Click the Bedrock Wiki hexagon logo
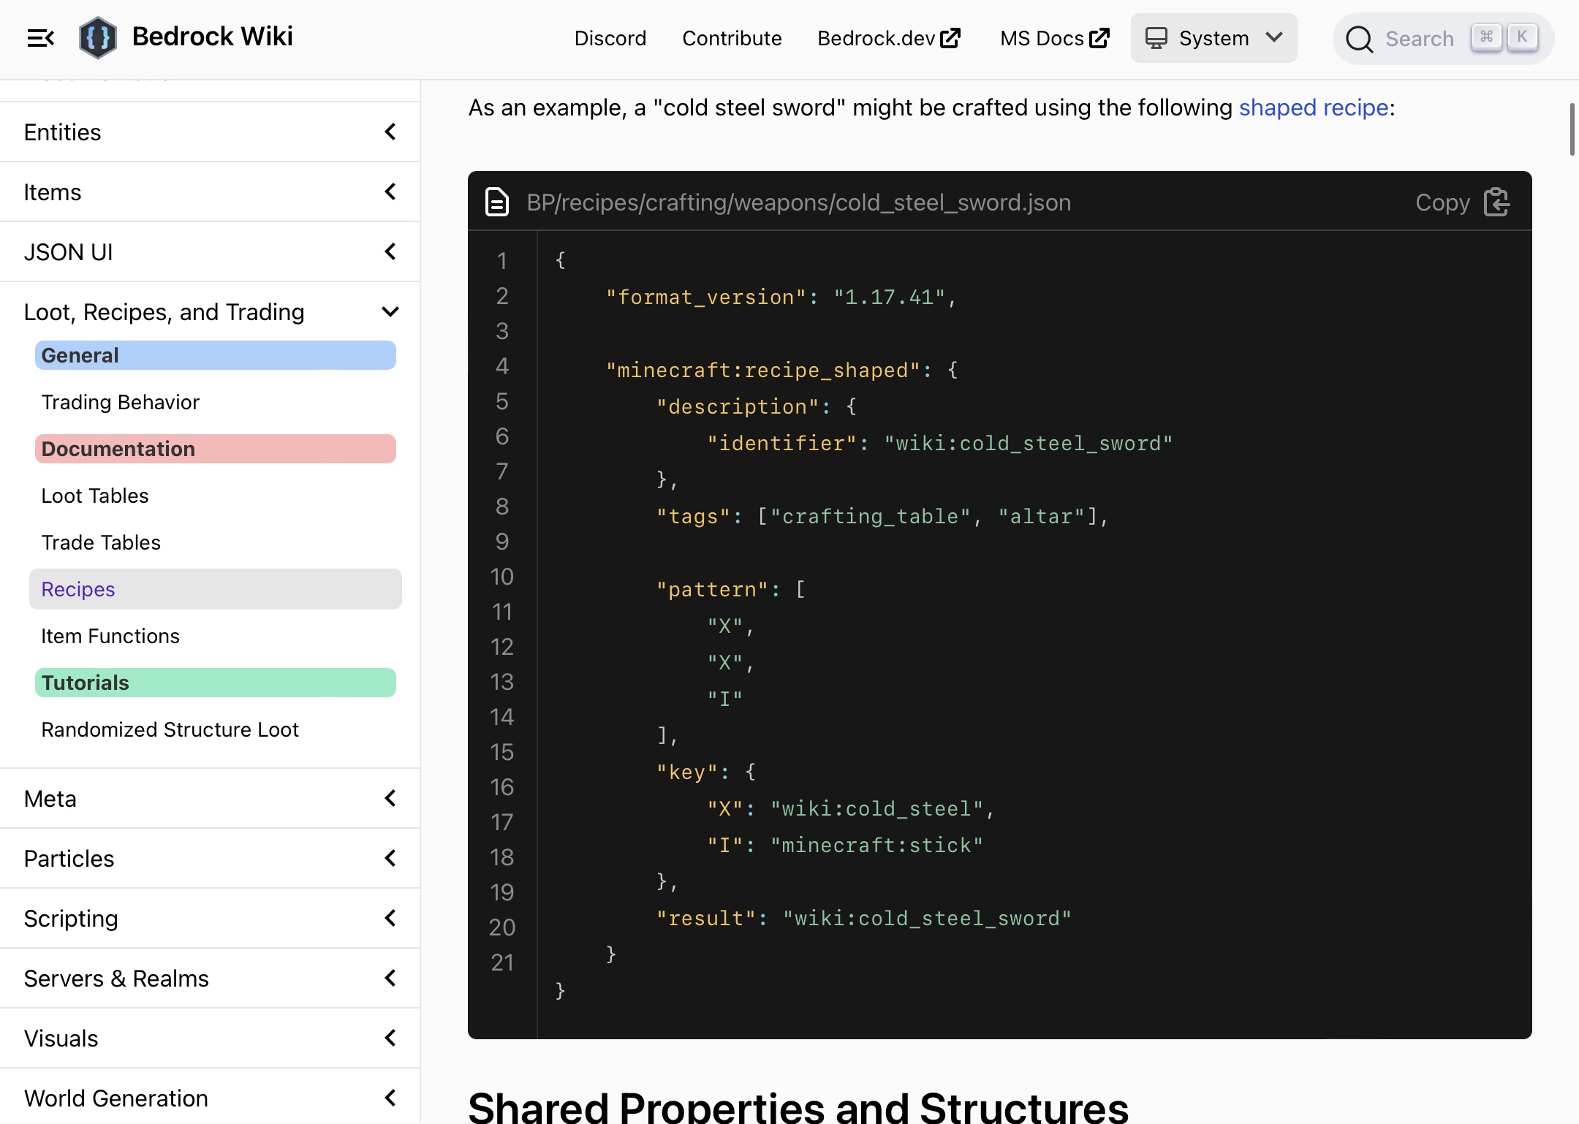Viewport: 1579px width, 1124px height. (x=97, y=37)
